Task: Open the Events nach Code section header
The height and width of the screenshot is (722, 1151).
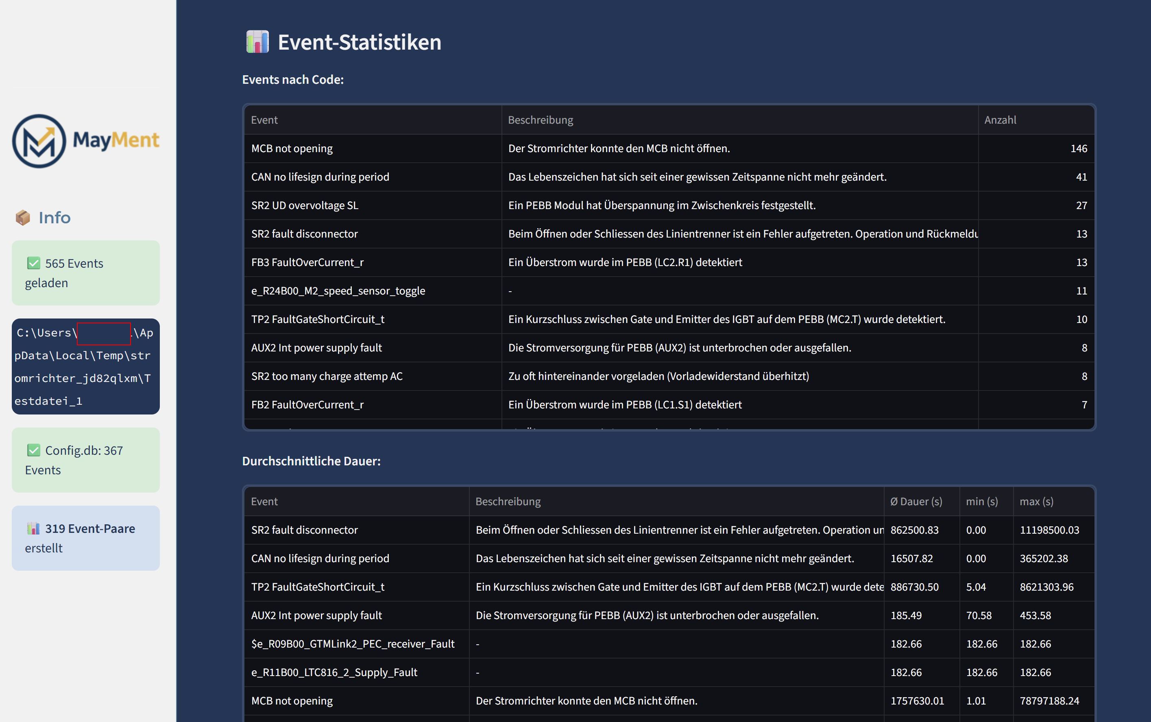Action: pos(293,79)
